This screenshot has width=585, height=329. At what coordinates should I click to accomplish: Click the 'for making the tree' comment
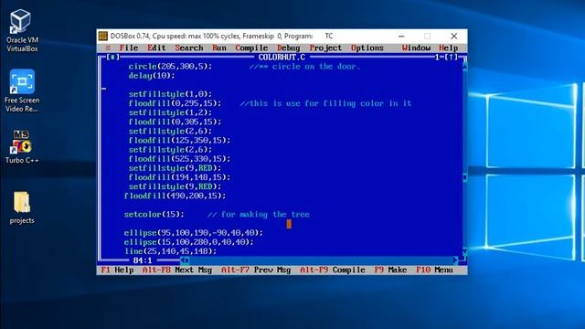[x=259, y=215]
